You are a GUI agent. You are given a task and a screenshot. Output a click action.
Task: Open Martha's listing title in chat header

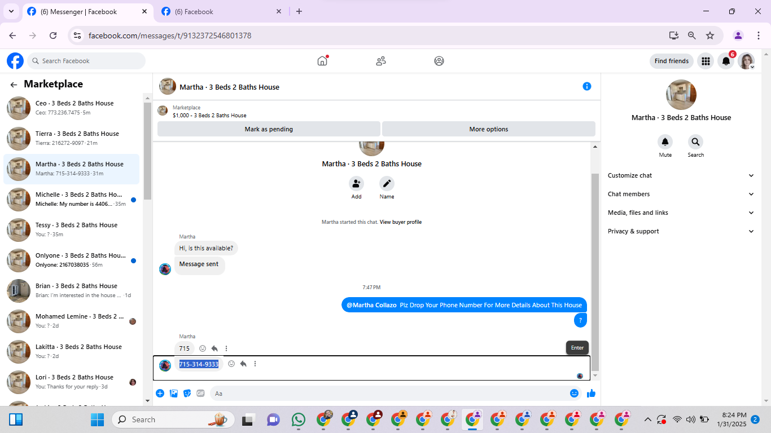click(229, 87)
